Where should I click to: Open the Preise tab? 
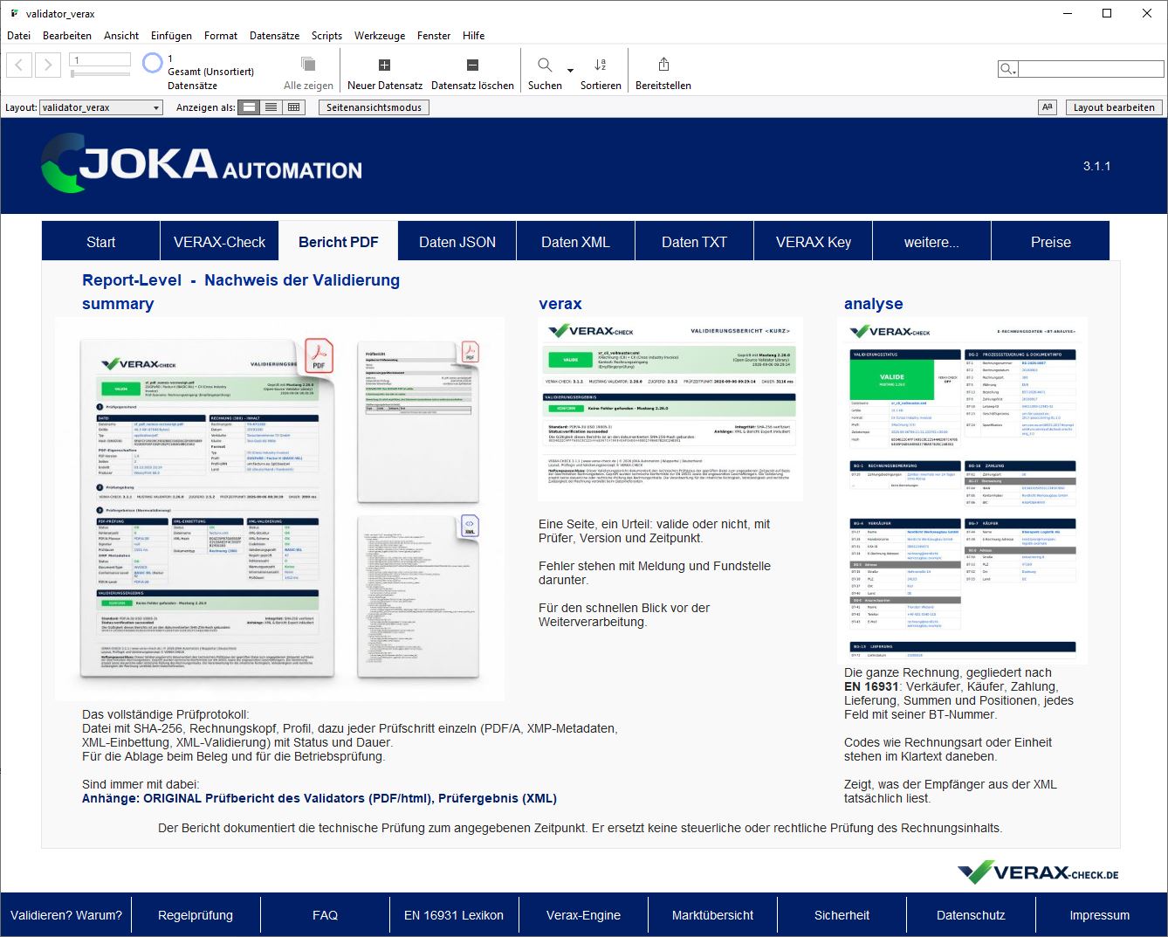tap(1051, 242)
